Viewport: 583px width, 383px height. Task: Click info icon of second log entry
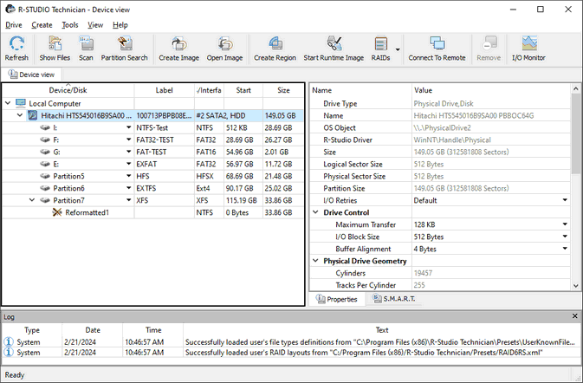(x=9, y=352)
